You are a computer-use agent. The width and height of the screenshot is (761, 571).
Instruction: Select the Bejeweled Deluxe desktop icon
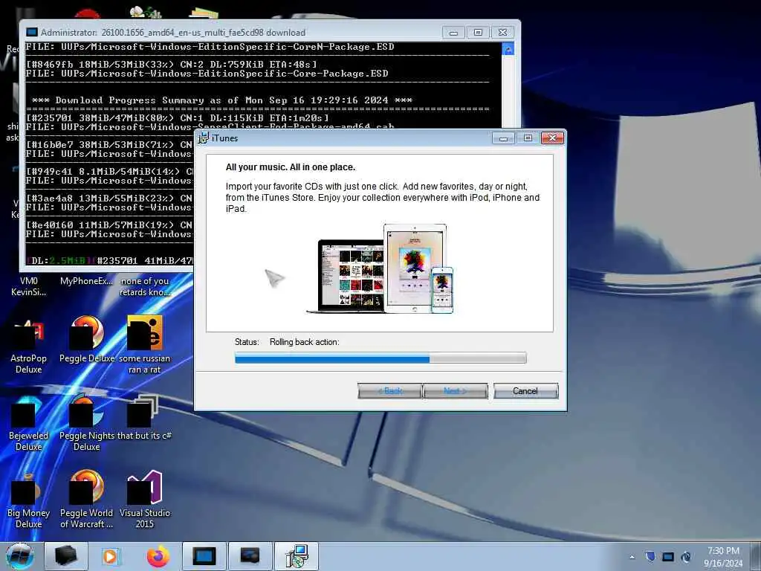29,422
